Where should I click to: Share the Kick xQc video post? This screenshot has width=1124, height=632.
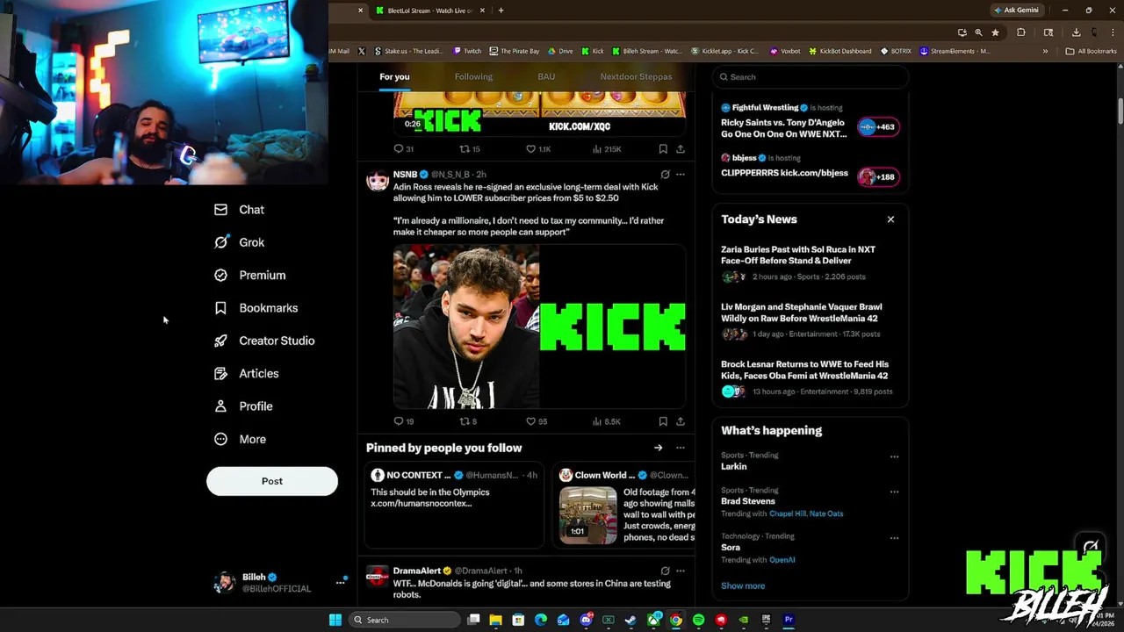click(681, 149)
